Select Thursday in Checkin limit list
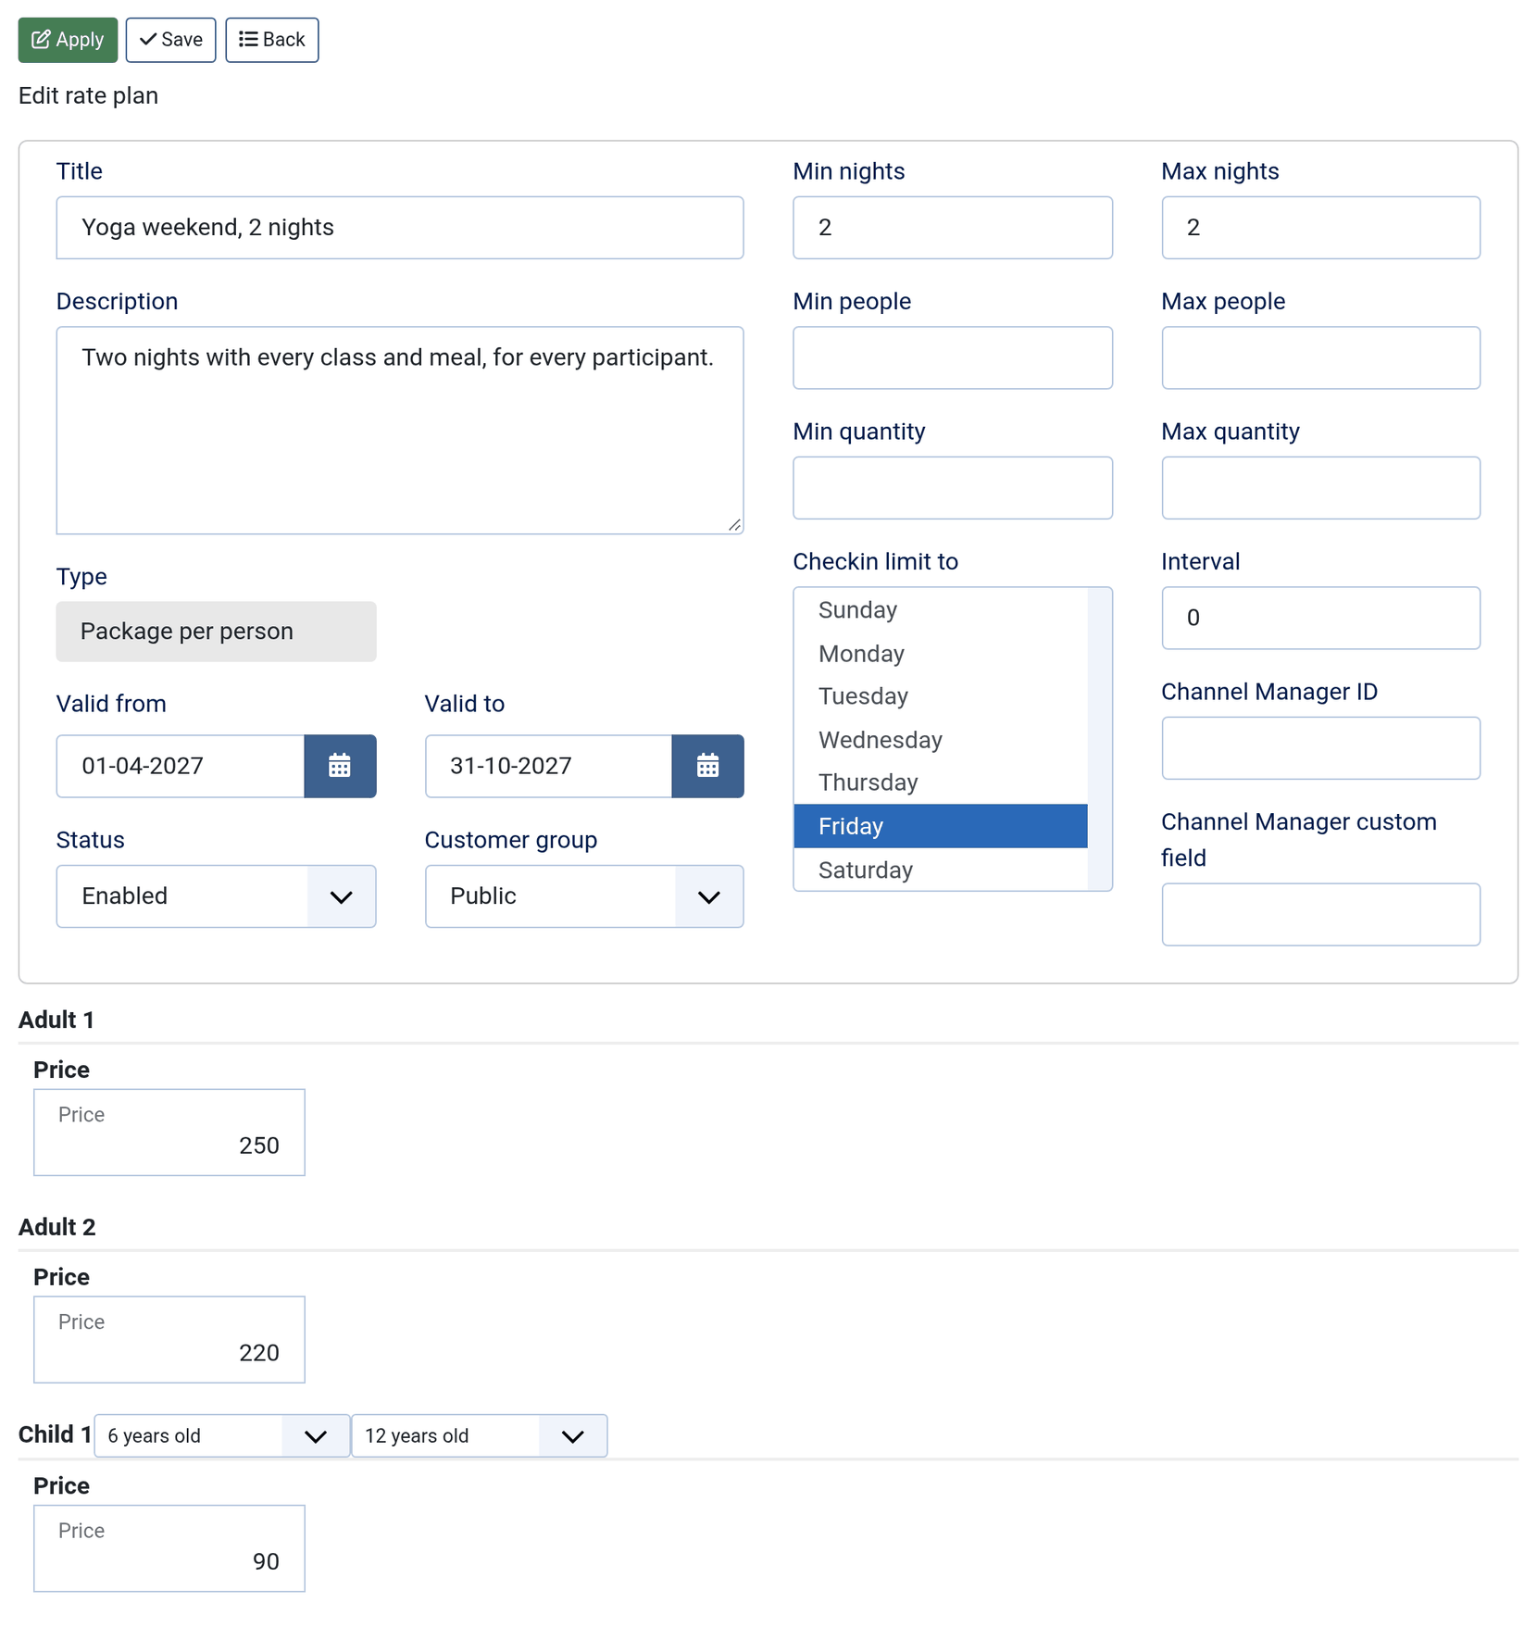The image size is (1537, 1640). coord(940,782)
